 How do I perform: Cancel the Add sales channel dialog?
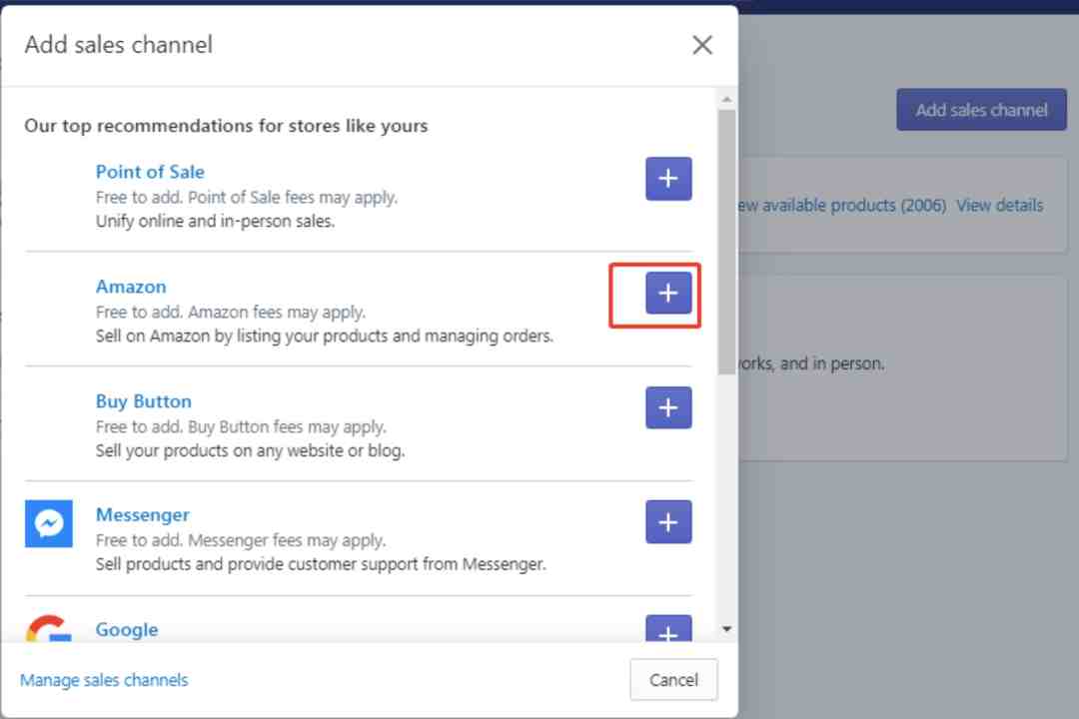point(673,680)
